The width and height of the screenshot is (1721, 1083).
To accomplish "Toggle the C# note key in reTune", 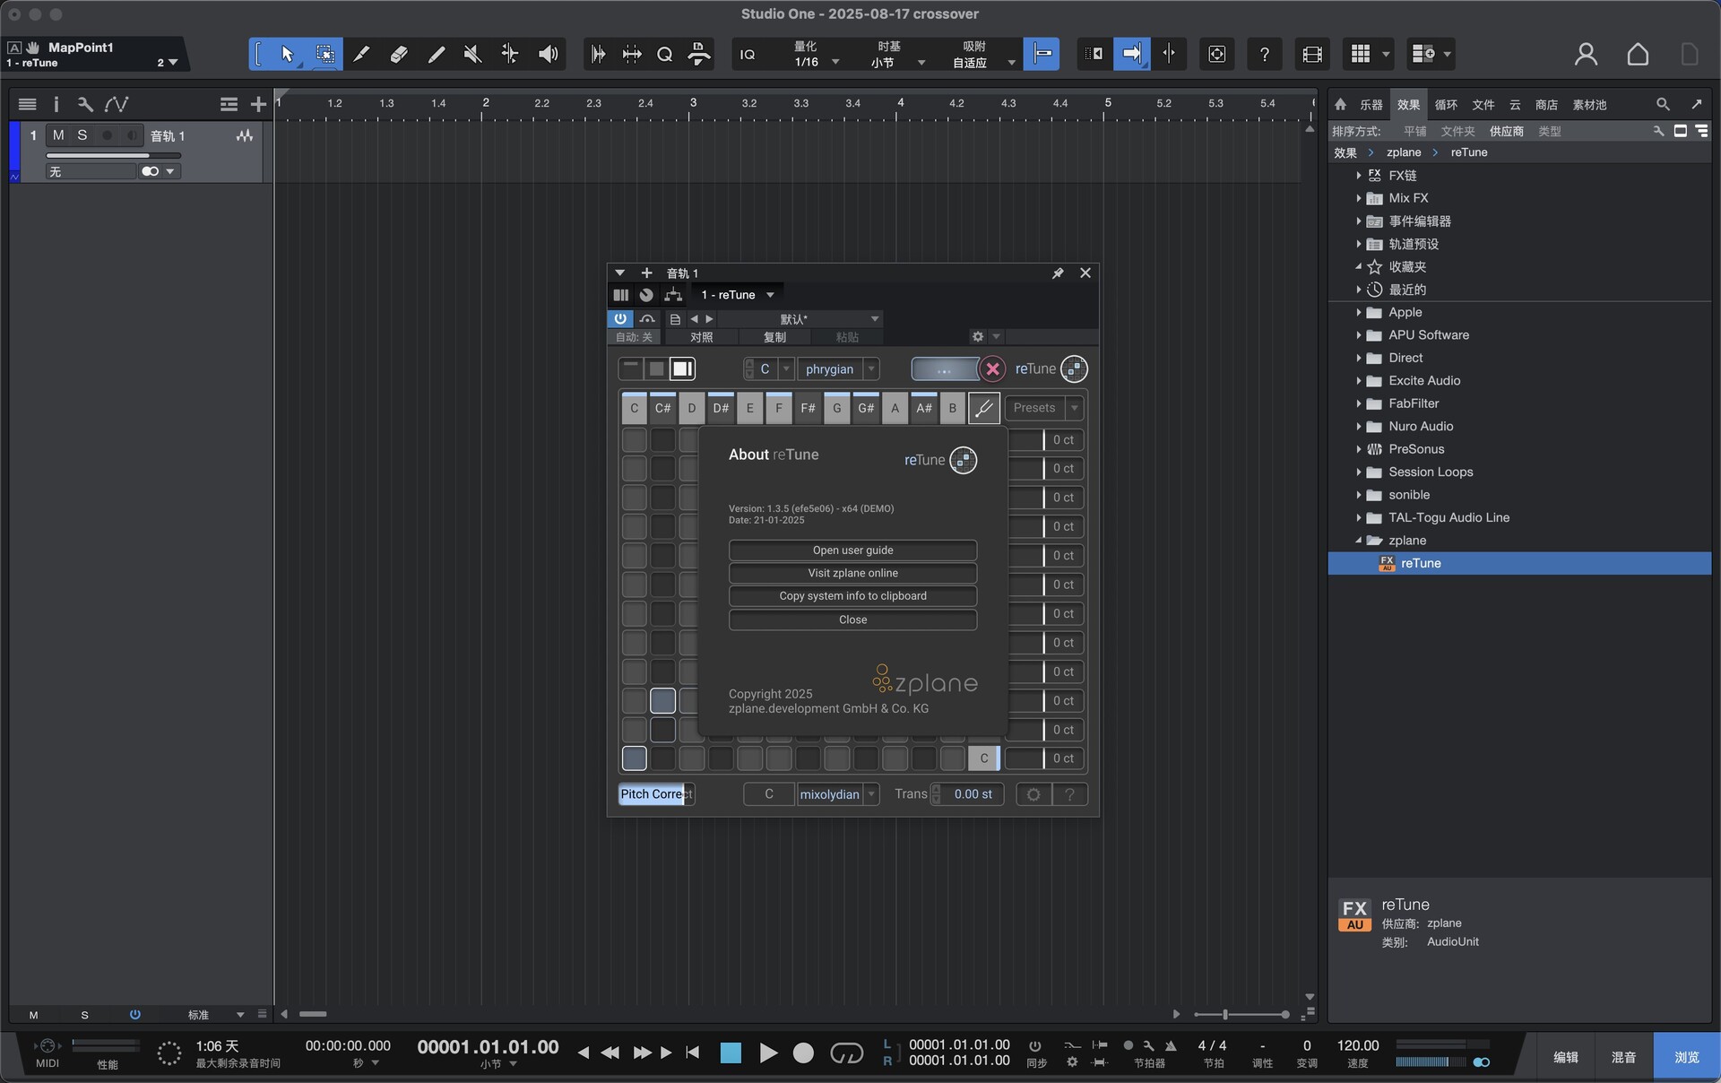I will click(662, 408).
